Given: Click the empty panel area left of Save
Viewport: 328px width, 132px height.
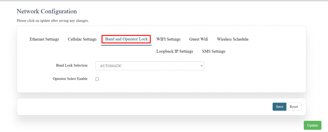Looking at the screenshot, I should click(x=144, y=107).
